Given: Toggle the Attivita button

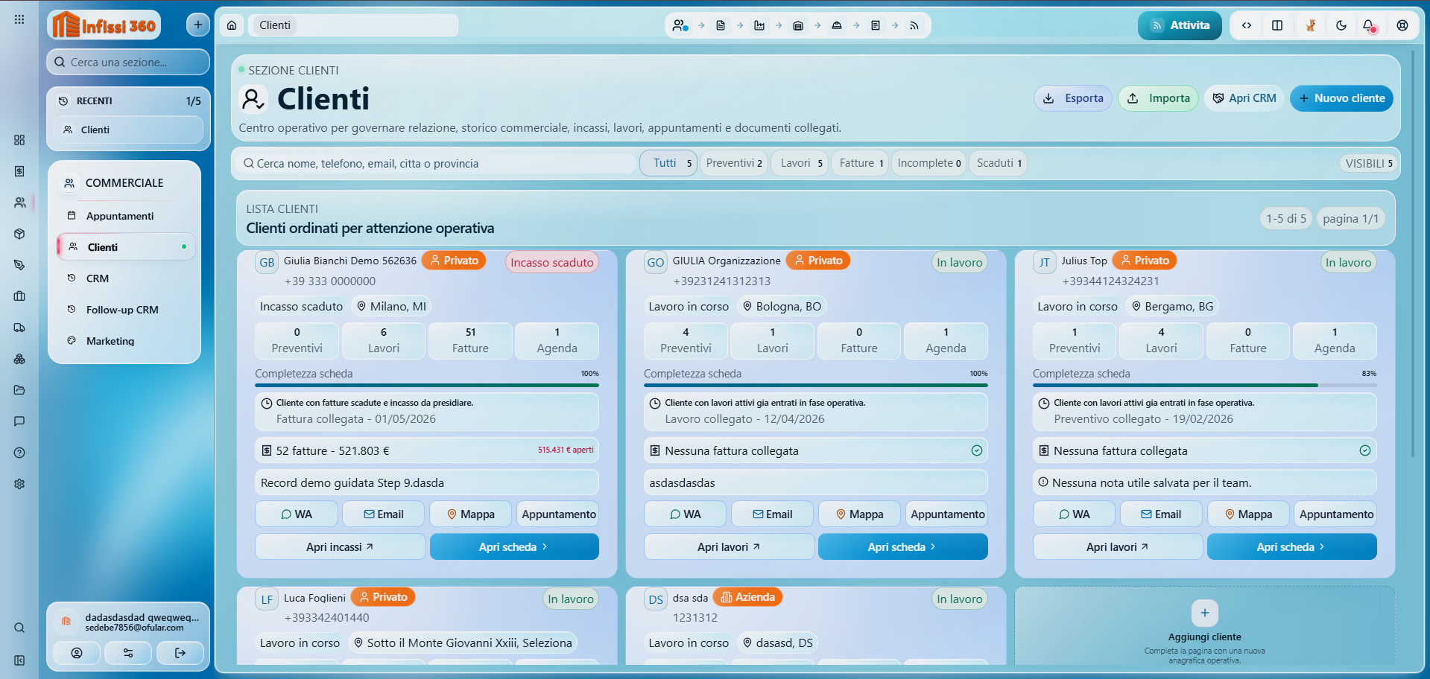Looking at the screenshot, I should pos(1180,25).
